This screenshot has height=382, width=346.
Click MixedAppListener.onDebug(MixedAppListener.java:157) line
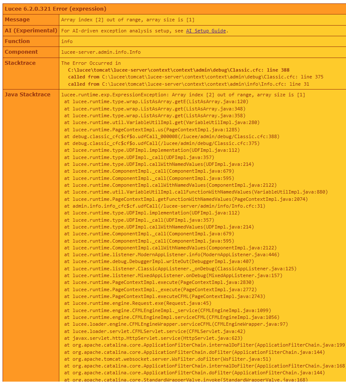pos(173,275)
